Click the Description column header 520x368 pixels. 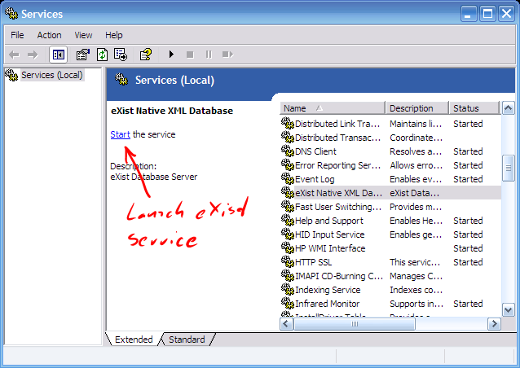click(x=416, y=108)
